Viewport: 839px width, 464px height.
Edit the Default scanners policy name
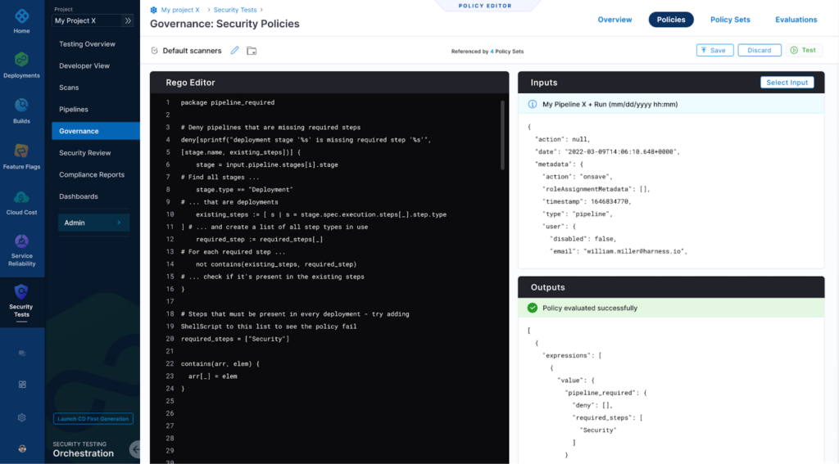pos(234,50)
